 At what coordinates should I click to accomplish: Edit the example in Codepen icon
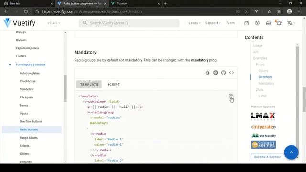[x=215, y=73]
